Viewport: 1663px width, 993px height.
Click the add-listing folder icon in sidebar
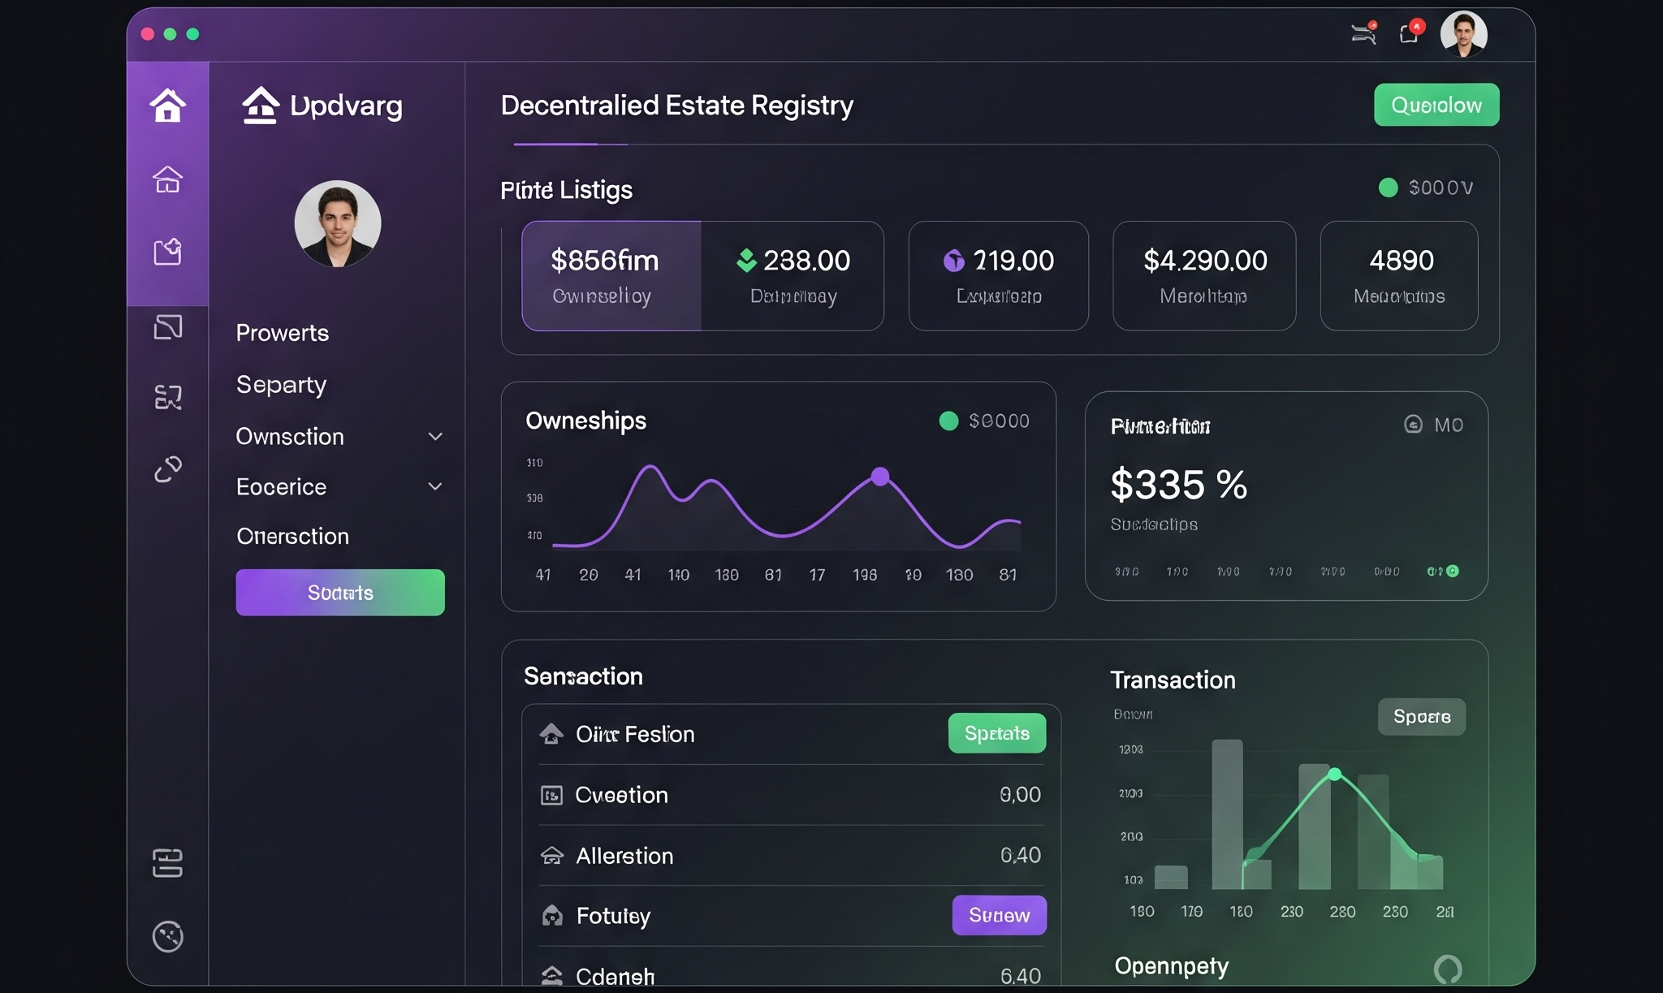coord(167,252)
